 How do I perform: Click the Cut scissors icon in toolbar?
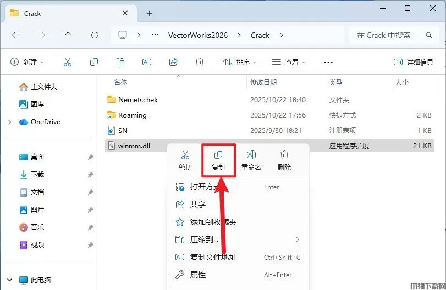coord(68,62)
